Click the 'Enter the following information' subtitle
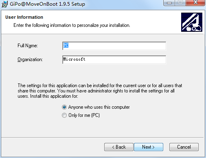This screenshot has width=206, height=158. [72, 25]
